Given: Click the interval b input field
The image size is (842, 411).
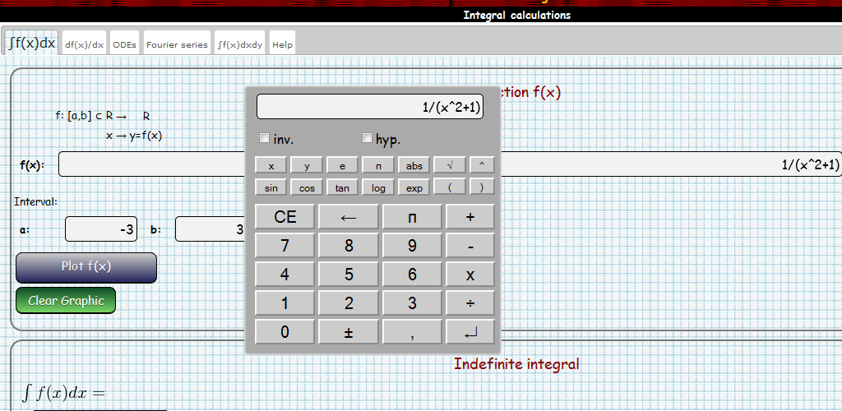Looking at the screenshot, I should click(x=210, y=229).
